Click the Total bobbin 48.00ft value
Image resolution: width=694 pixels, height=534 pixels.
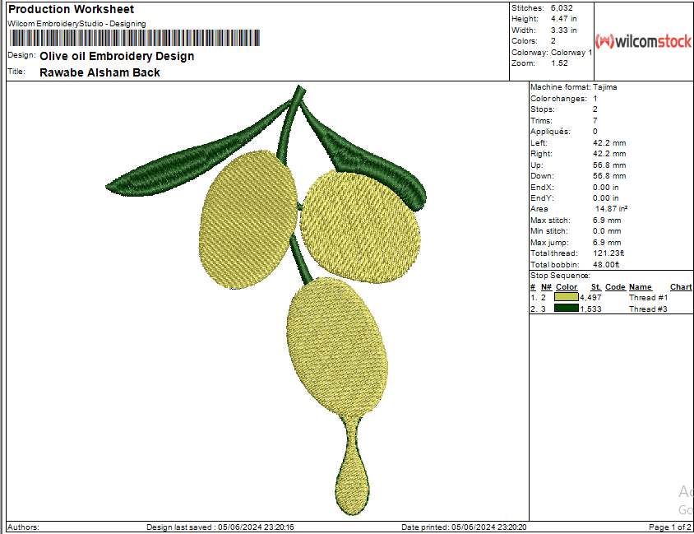(606, 264)
